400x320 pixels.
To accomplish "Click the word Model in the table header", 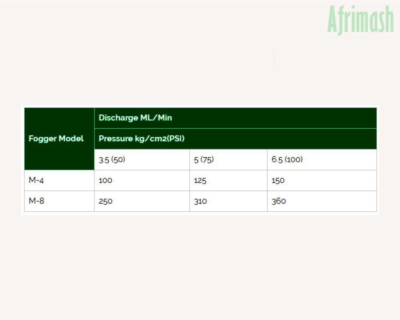I will [x=71, y=138].
